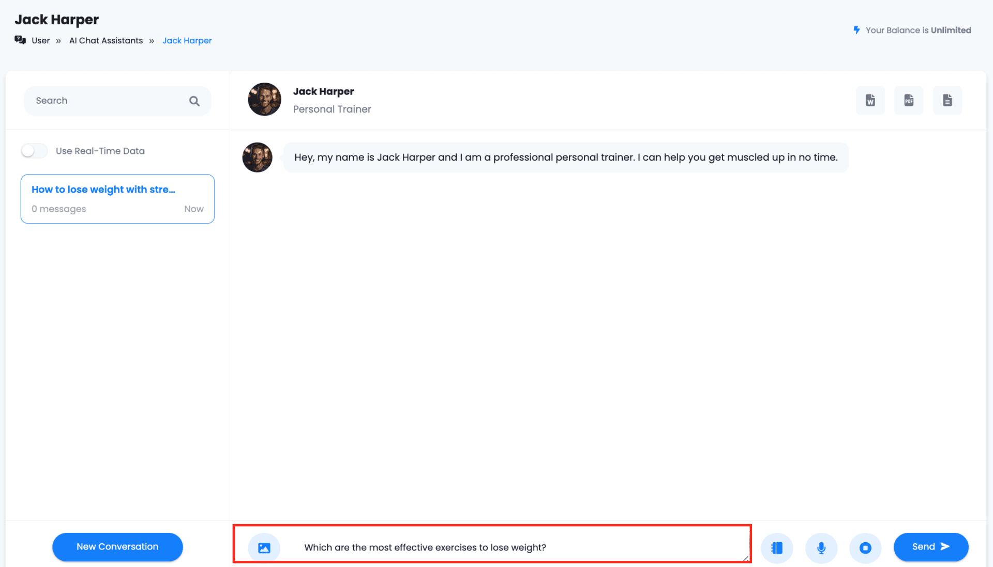Open the prompt library icon

pyautogui.click(x=776, y=547)
